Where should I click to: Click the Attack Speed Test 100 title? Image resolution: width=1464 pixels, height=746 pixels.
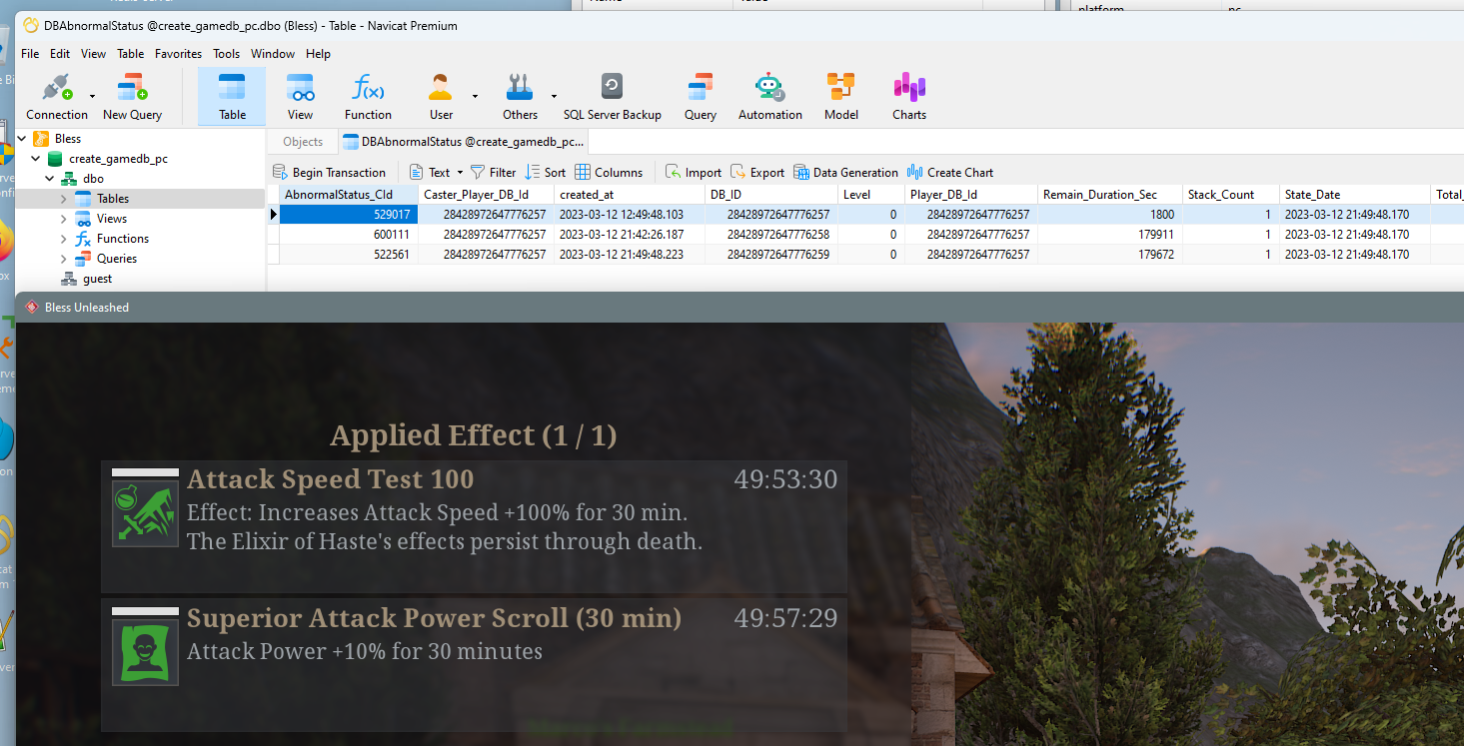331,479
